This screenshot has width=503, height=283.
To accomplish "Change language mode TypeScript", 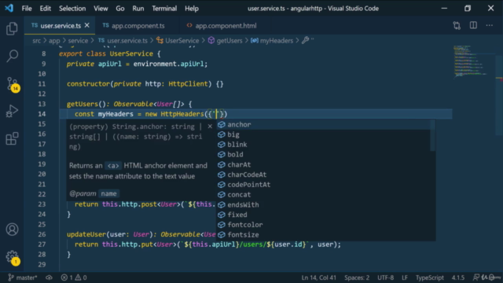I will tap(430, 277).
